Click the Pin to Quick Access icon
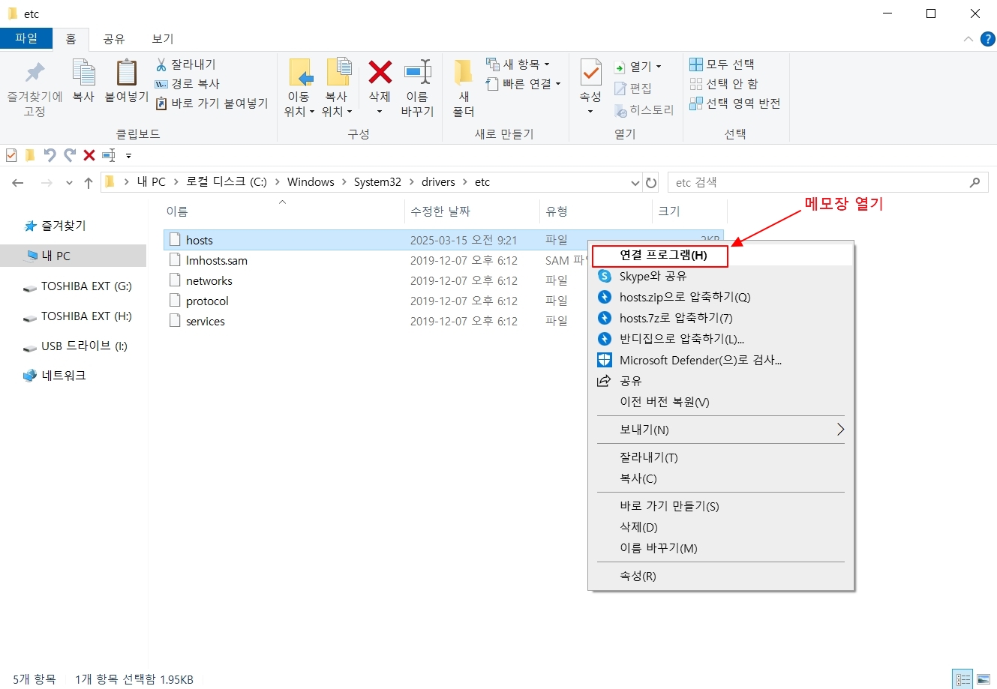 pyautogui.click(x=35, y=73)
